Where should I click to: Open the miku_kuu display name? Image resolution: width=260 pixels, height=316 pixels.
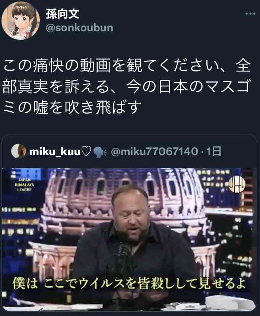(x=55, y=151)
